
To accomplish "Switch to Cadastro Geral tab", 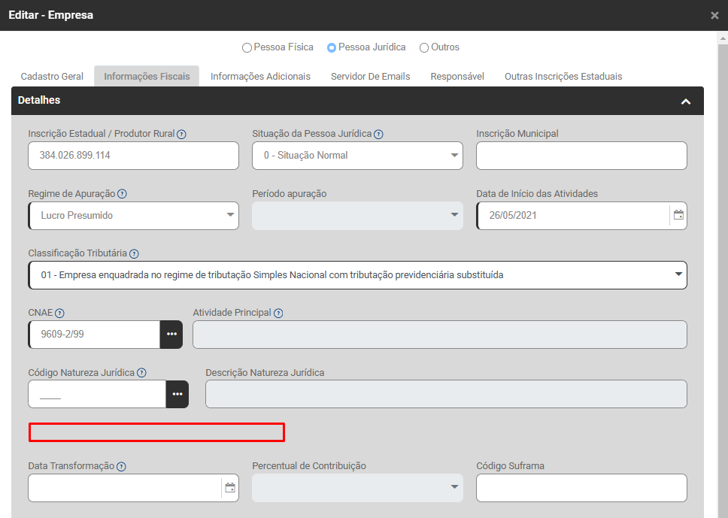I will (52, 77).
